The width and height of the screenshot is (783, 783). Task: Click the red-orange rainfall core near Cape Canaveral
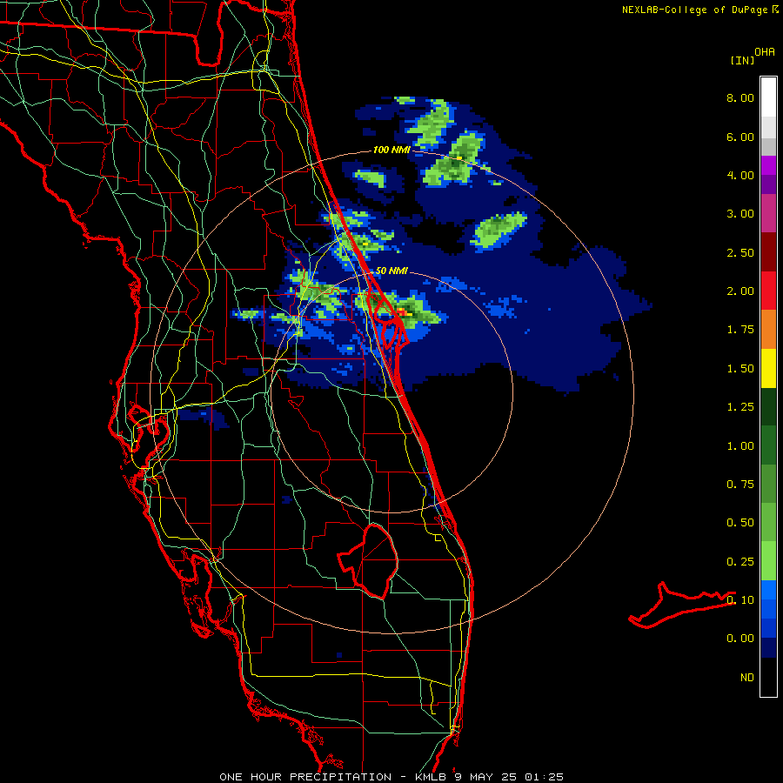403,311
